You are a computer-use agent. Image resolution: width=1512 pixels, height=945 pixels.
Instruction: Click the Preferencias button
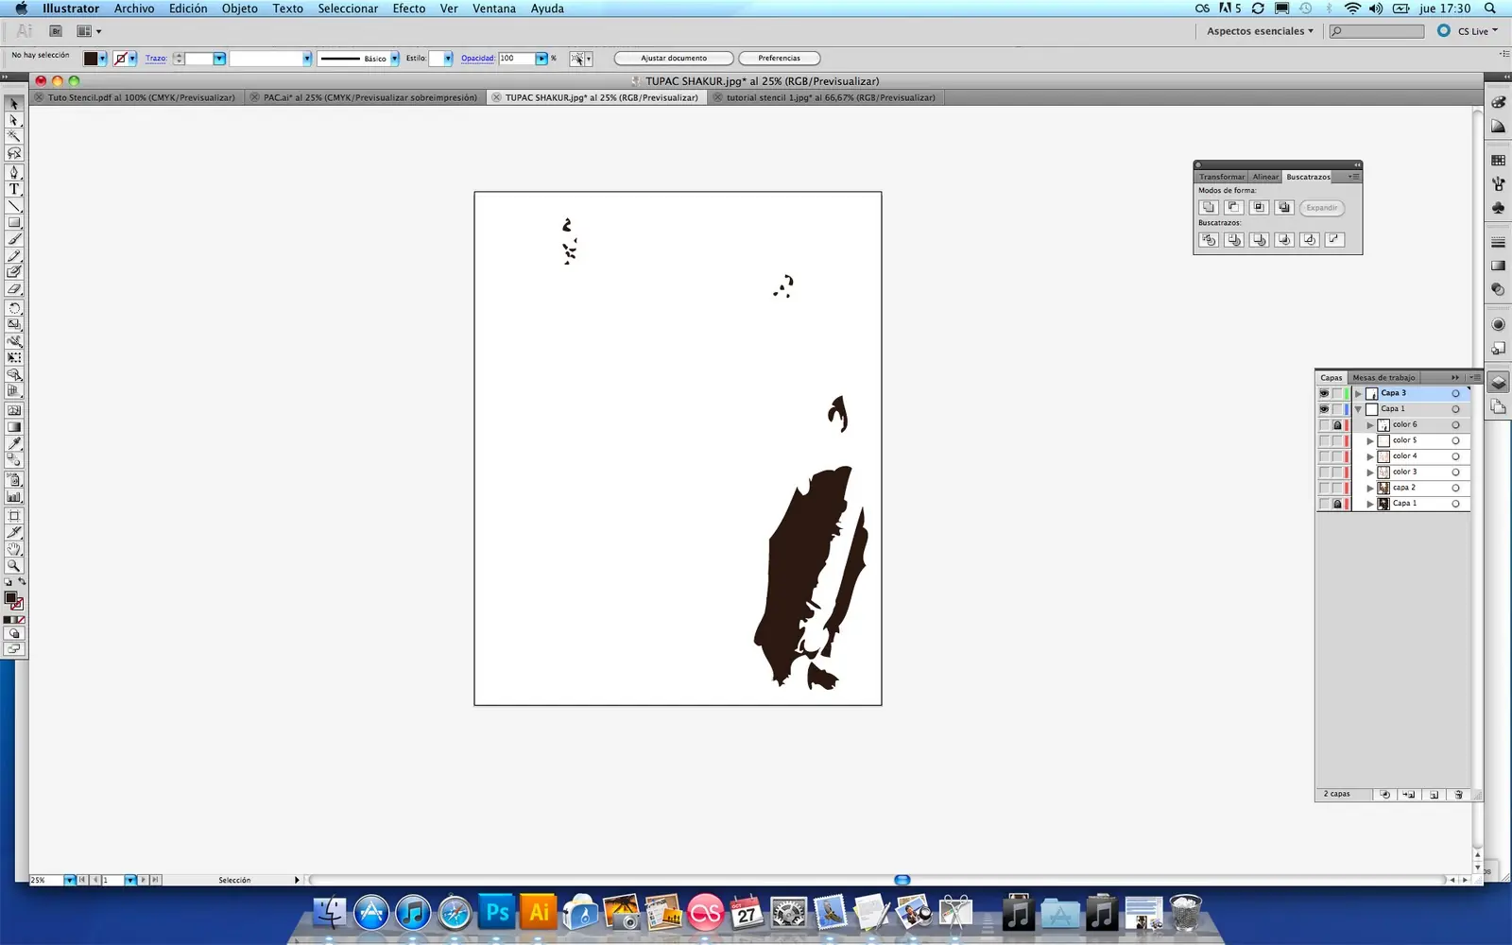779,59
